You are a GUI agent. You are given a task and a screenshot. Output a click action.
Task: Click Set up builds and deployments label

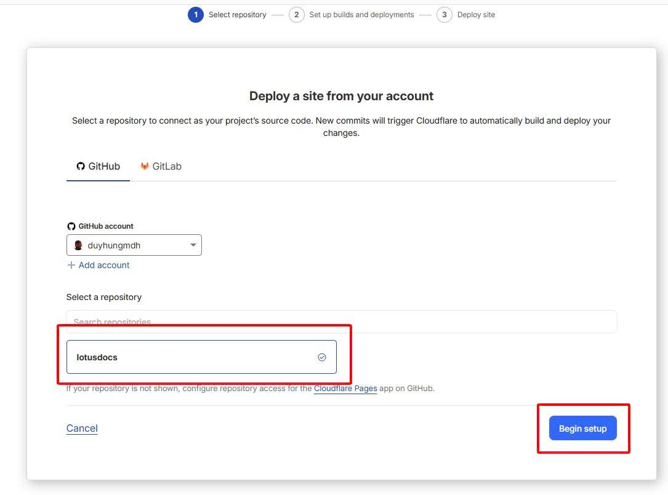[361, 15]
